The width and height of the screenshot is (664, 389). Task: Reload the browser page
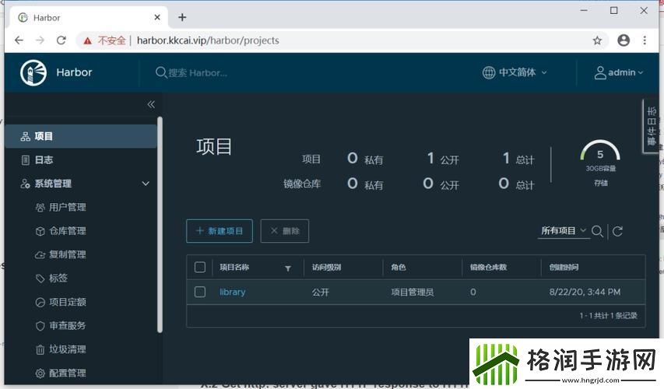[61, 40]
